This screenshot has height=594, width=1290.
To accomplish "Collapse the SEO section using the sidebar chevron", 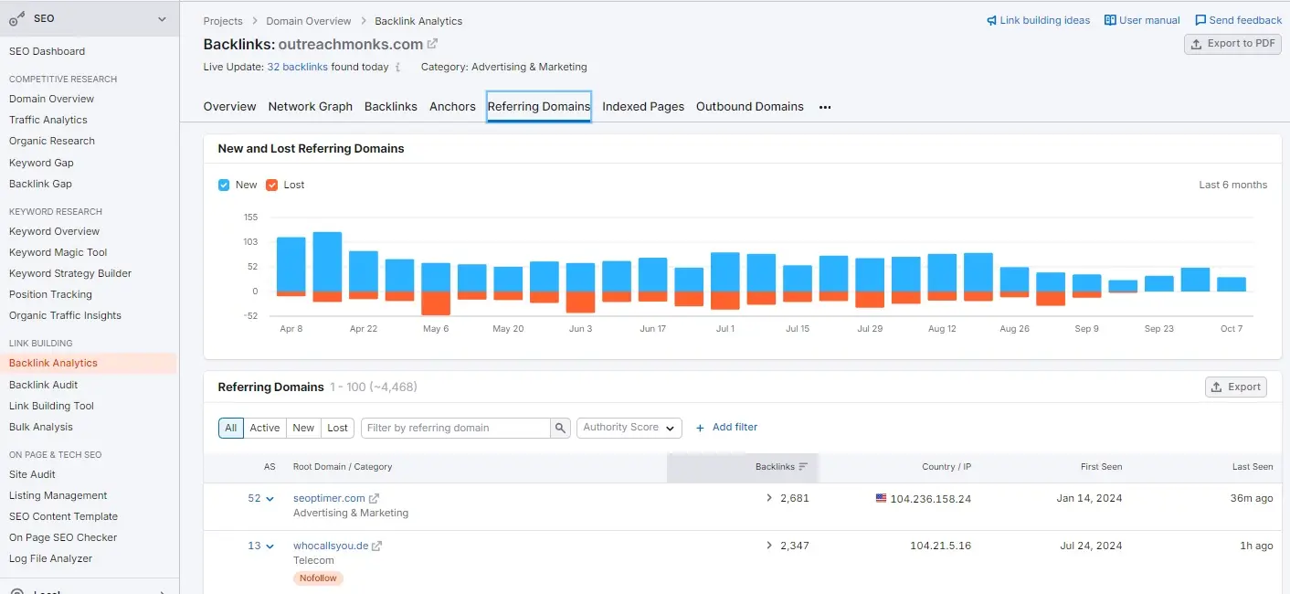I will click(x=162, y=17).
